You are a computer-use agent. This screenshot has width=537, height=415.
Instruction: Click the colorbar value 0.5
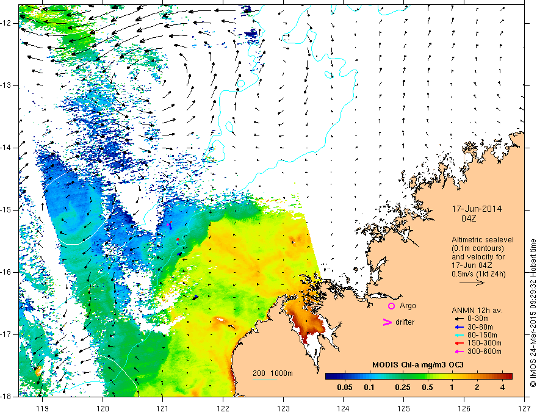pos(427,388)
